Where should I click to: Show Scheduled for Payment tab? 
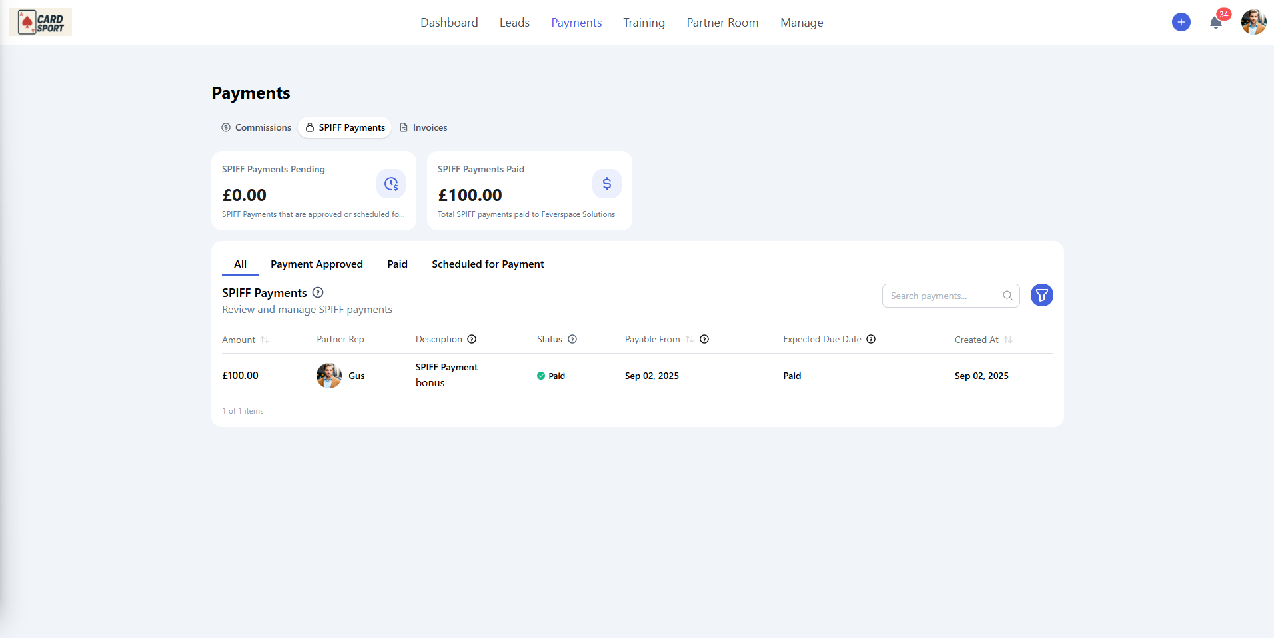tap(488, 264)
